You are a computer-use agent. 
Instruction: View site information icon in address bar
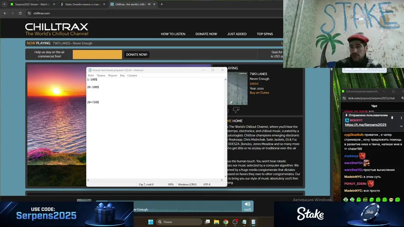click(29, 13)
